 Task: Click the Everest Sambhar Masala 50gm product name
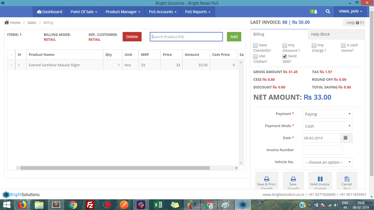[54, 65]
